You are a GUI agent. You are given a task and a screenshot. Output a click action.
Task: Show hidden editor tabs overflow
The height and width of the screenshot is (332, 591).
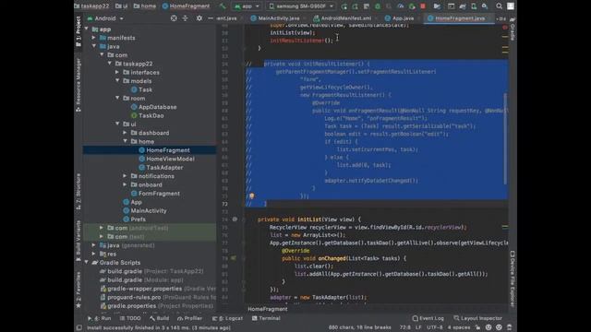coord(501,18)
